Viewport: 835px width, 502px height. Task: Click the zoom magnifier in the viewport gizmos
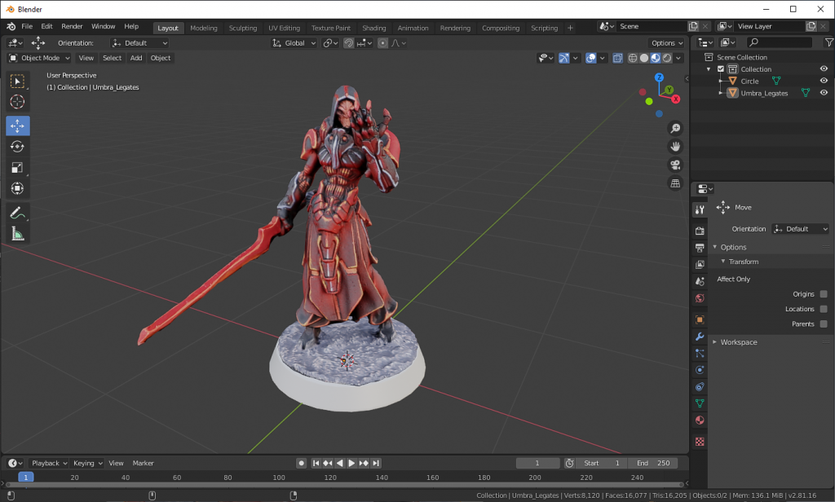point(675,128)
